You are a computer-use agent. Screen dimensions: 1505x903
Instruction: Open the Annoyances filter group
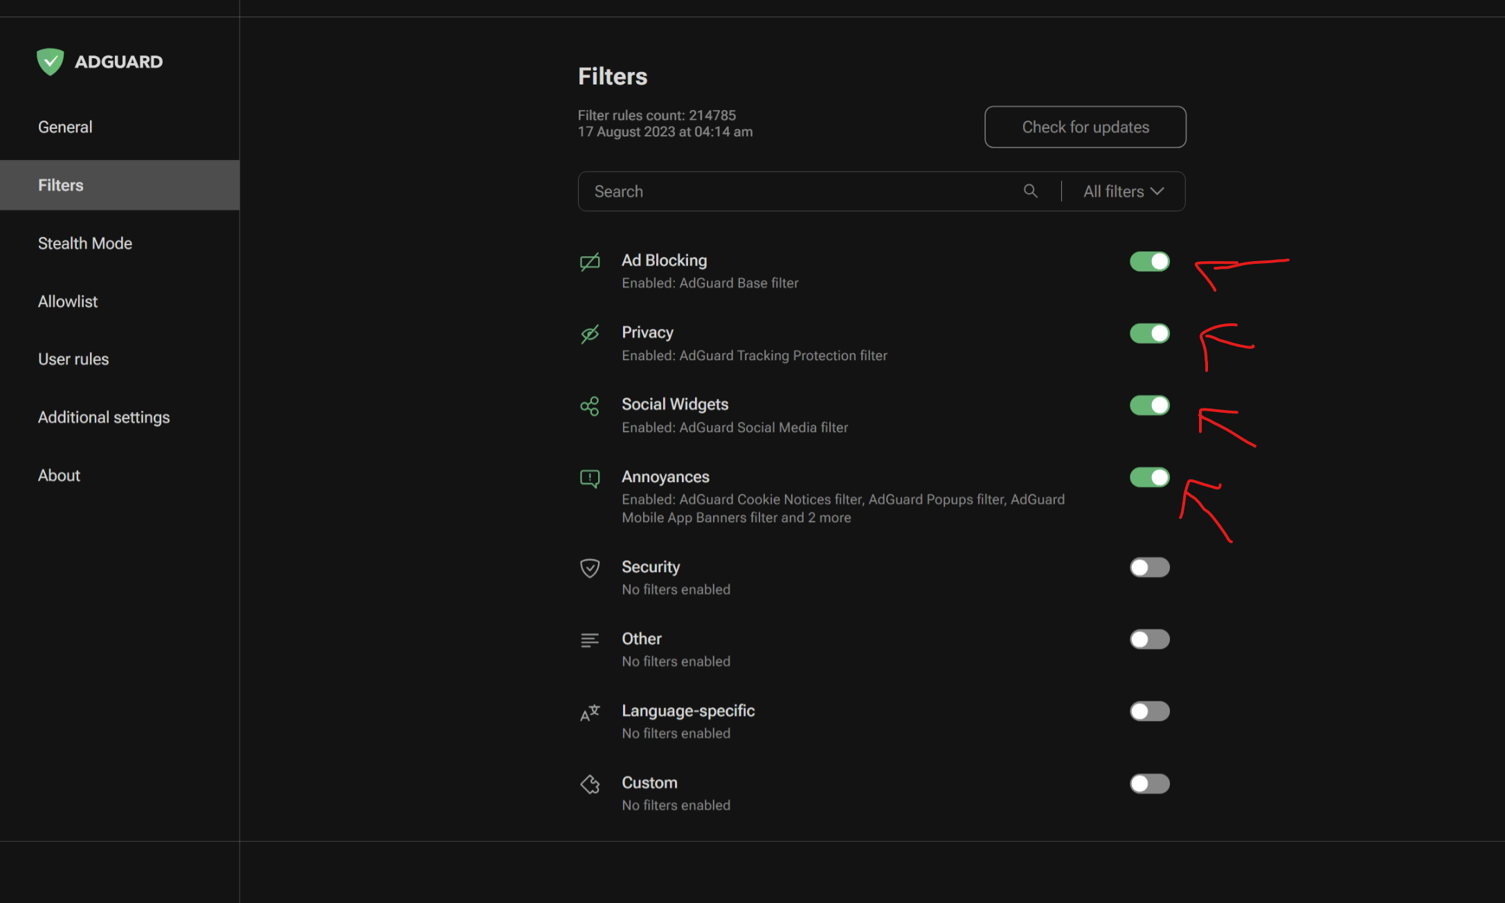point(665,477)
